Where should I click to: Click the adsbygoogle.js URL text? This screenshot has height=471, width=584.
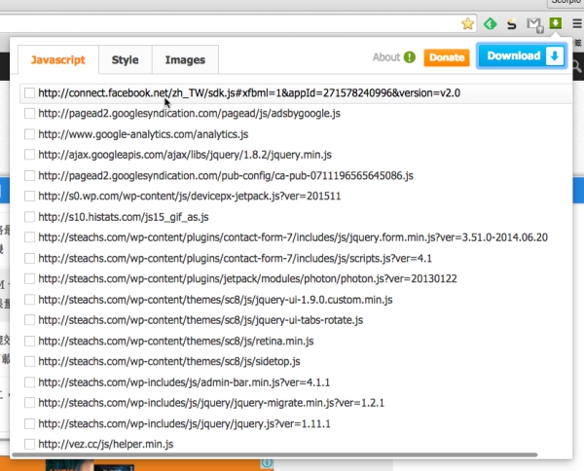189,113
